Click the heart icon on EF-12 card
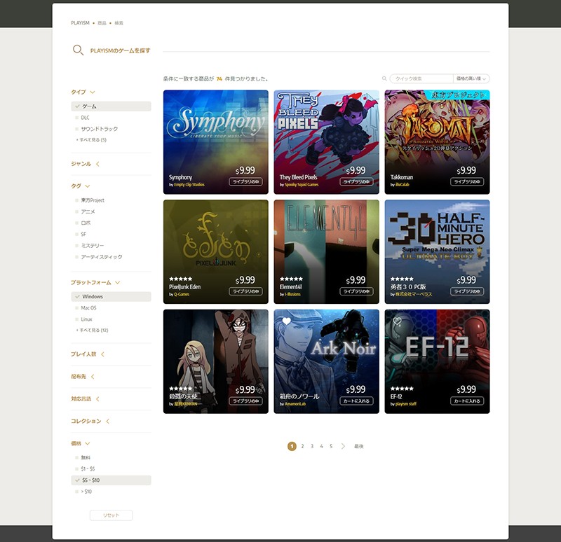This screenshot has width=561, height=542. click(397, 321)
